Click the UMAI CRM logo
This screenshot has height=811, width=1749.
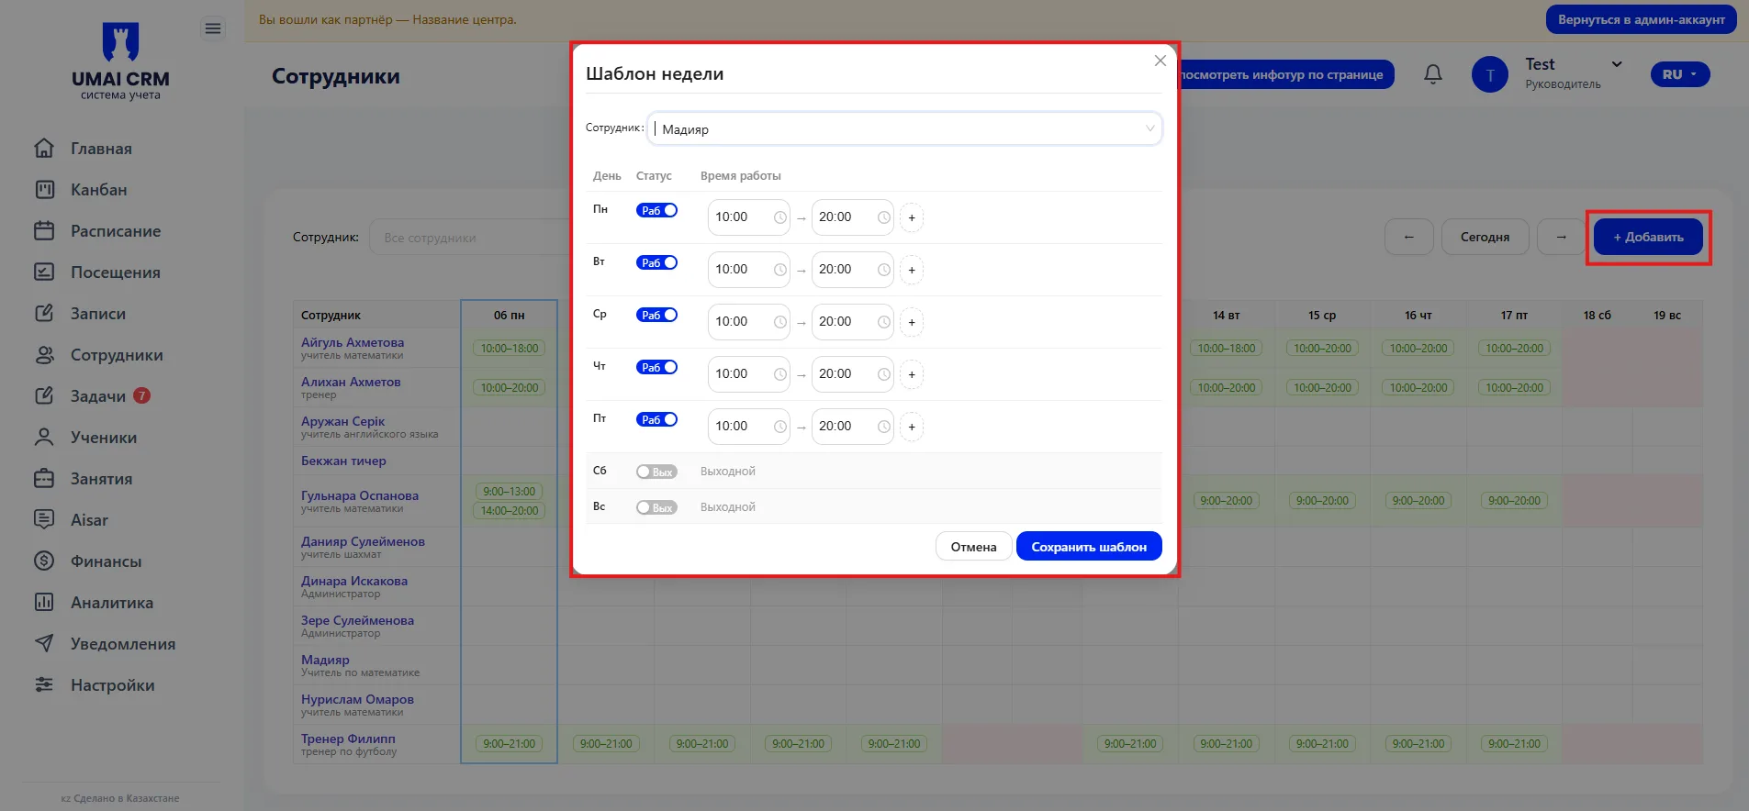(x=120, y=61)
